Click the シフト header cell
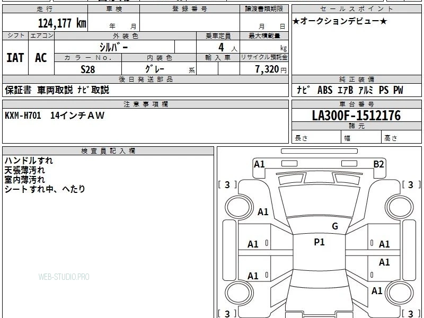The width and height of the screenshot is (424, 318). [x=15, y=36]
